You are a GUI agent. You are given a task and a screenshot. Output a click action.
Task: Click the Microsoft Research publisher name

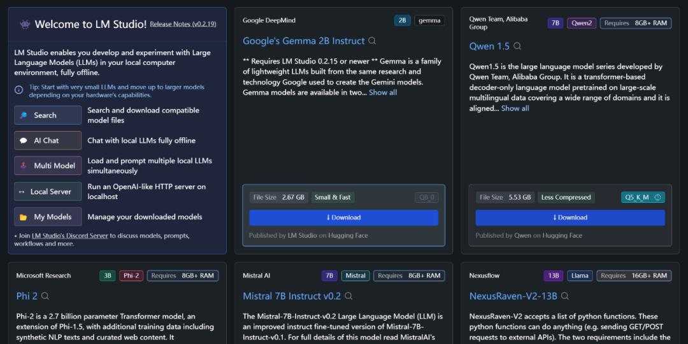point(43,275)
